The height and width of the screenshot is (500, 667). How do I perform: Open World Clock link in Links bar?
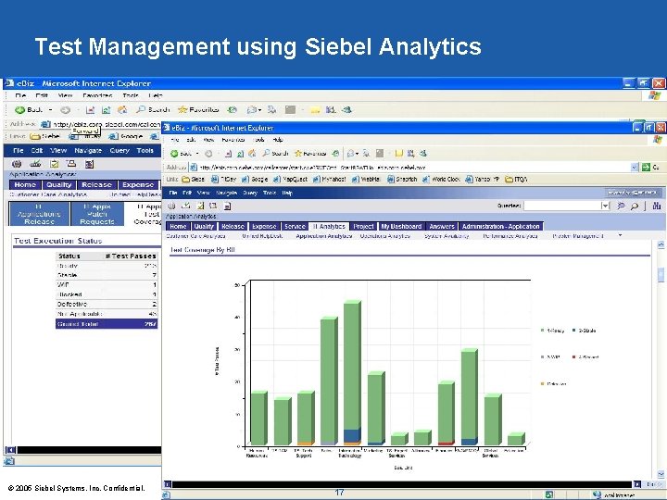point(441,180)
